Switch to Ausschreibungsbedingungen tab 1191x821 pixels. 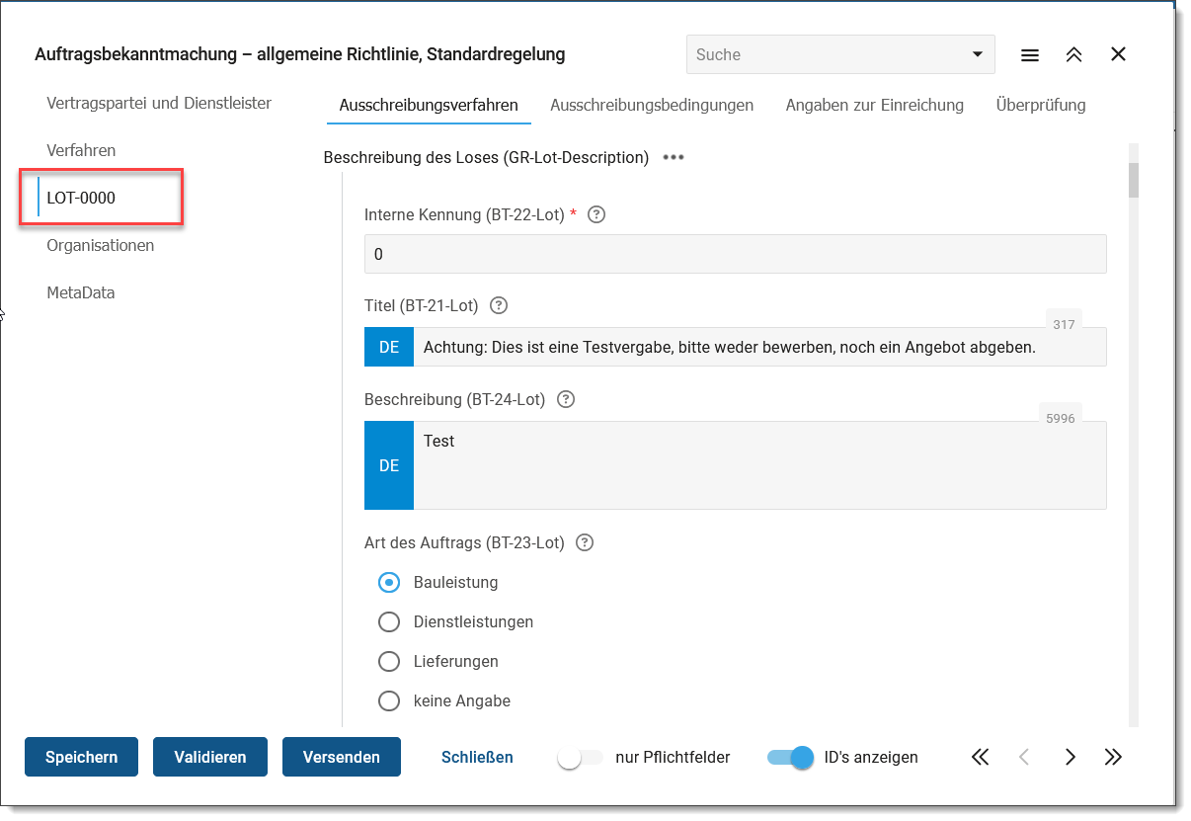[652, 105]
